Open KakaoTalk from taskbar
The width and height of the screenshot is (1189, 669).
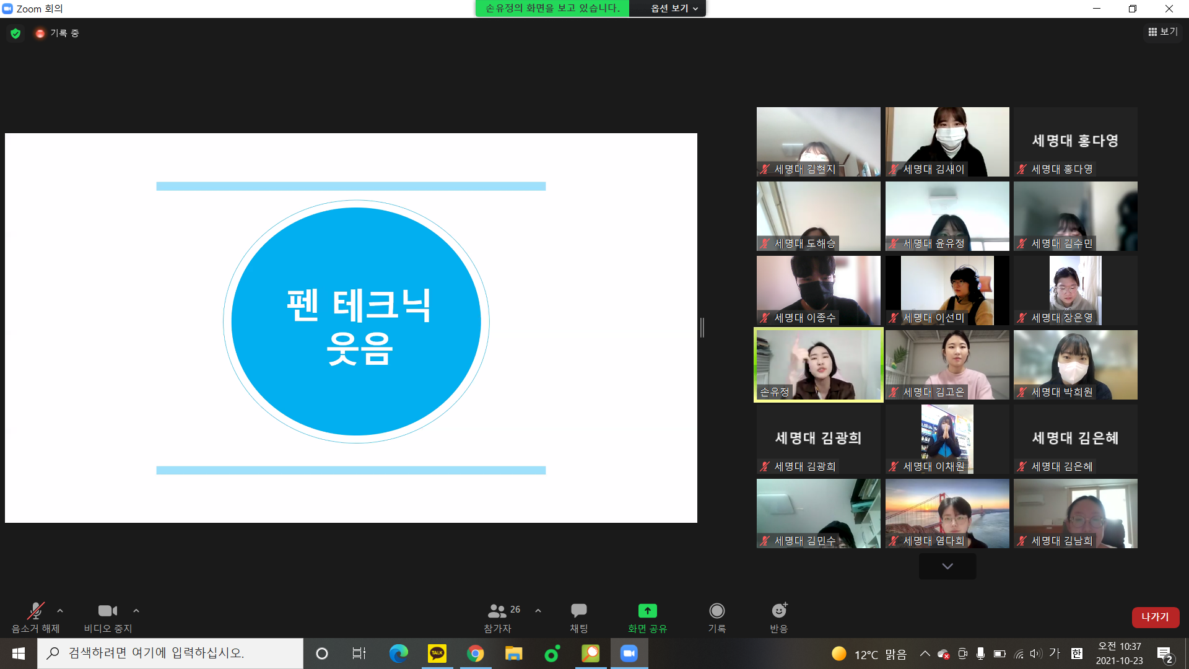click(x=437, y=654)
